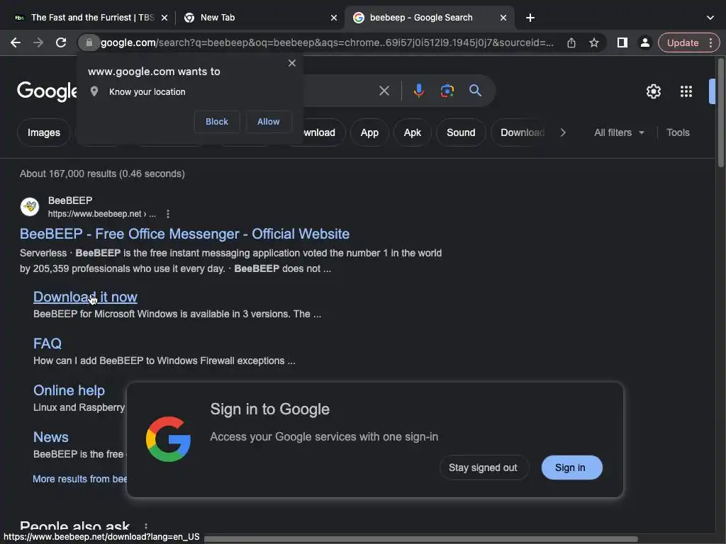Open the Online help sitelink

click(x=69, y=390)
